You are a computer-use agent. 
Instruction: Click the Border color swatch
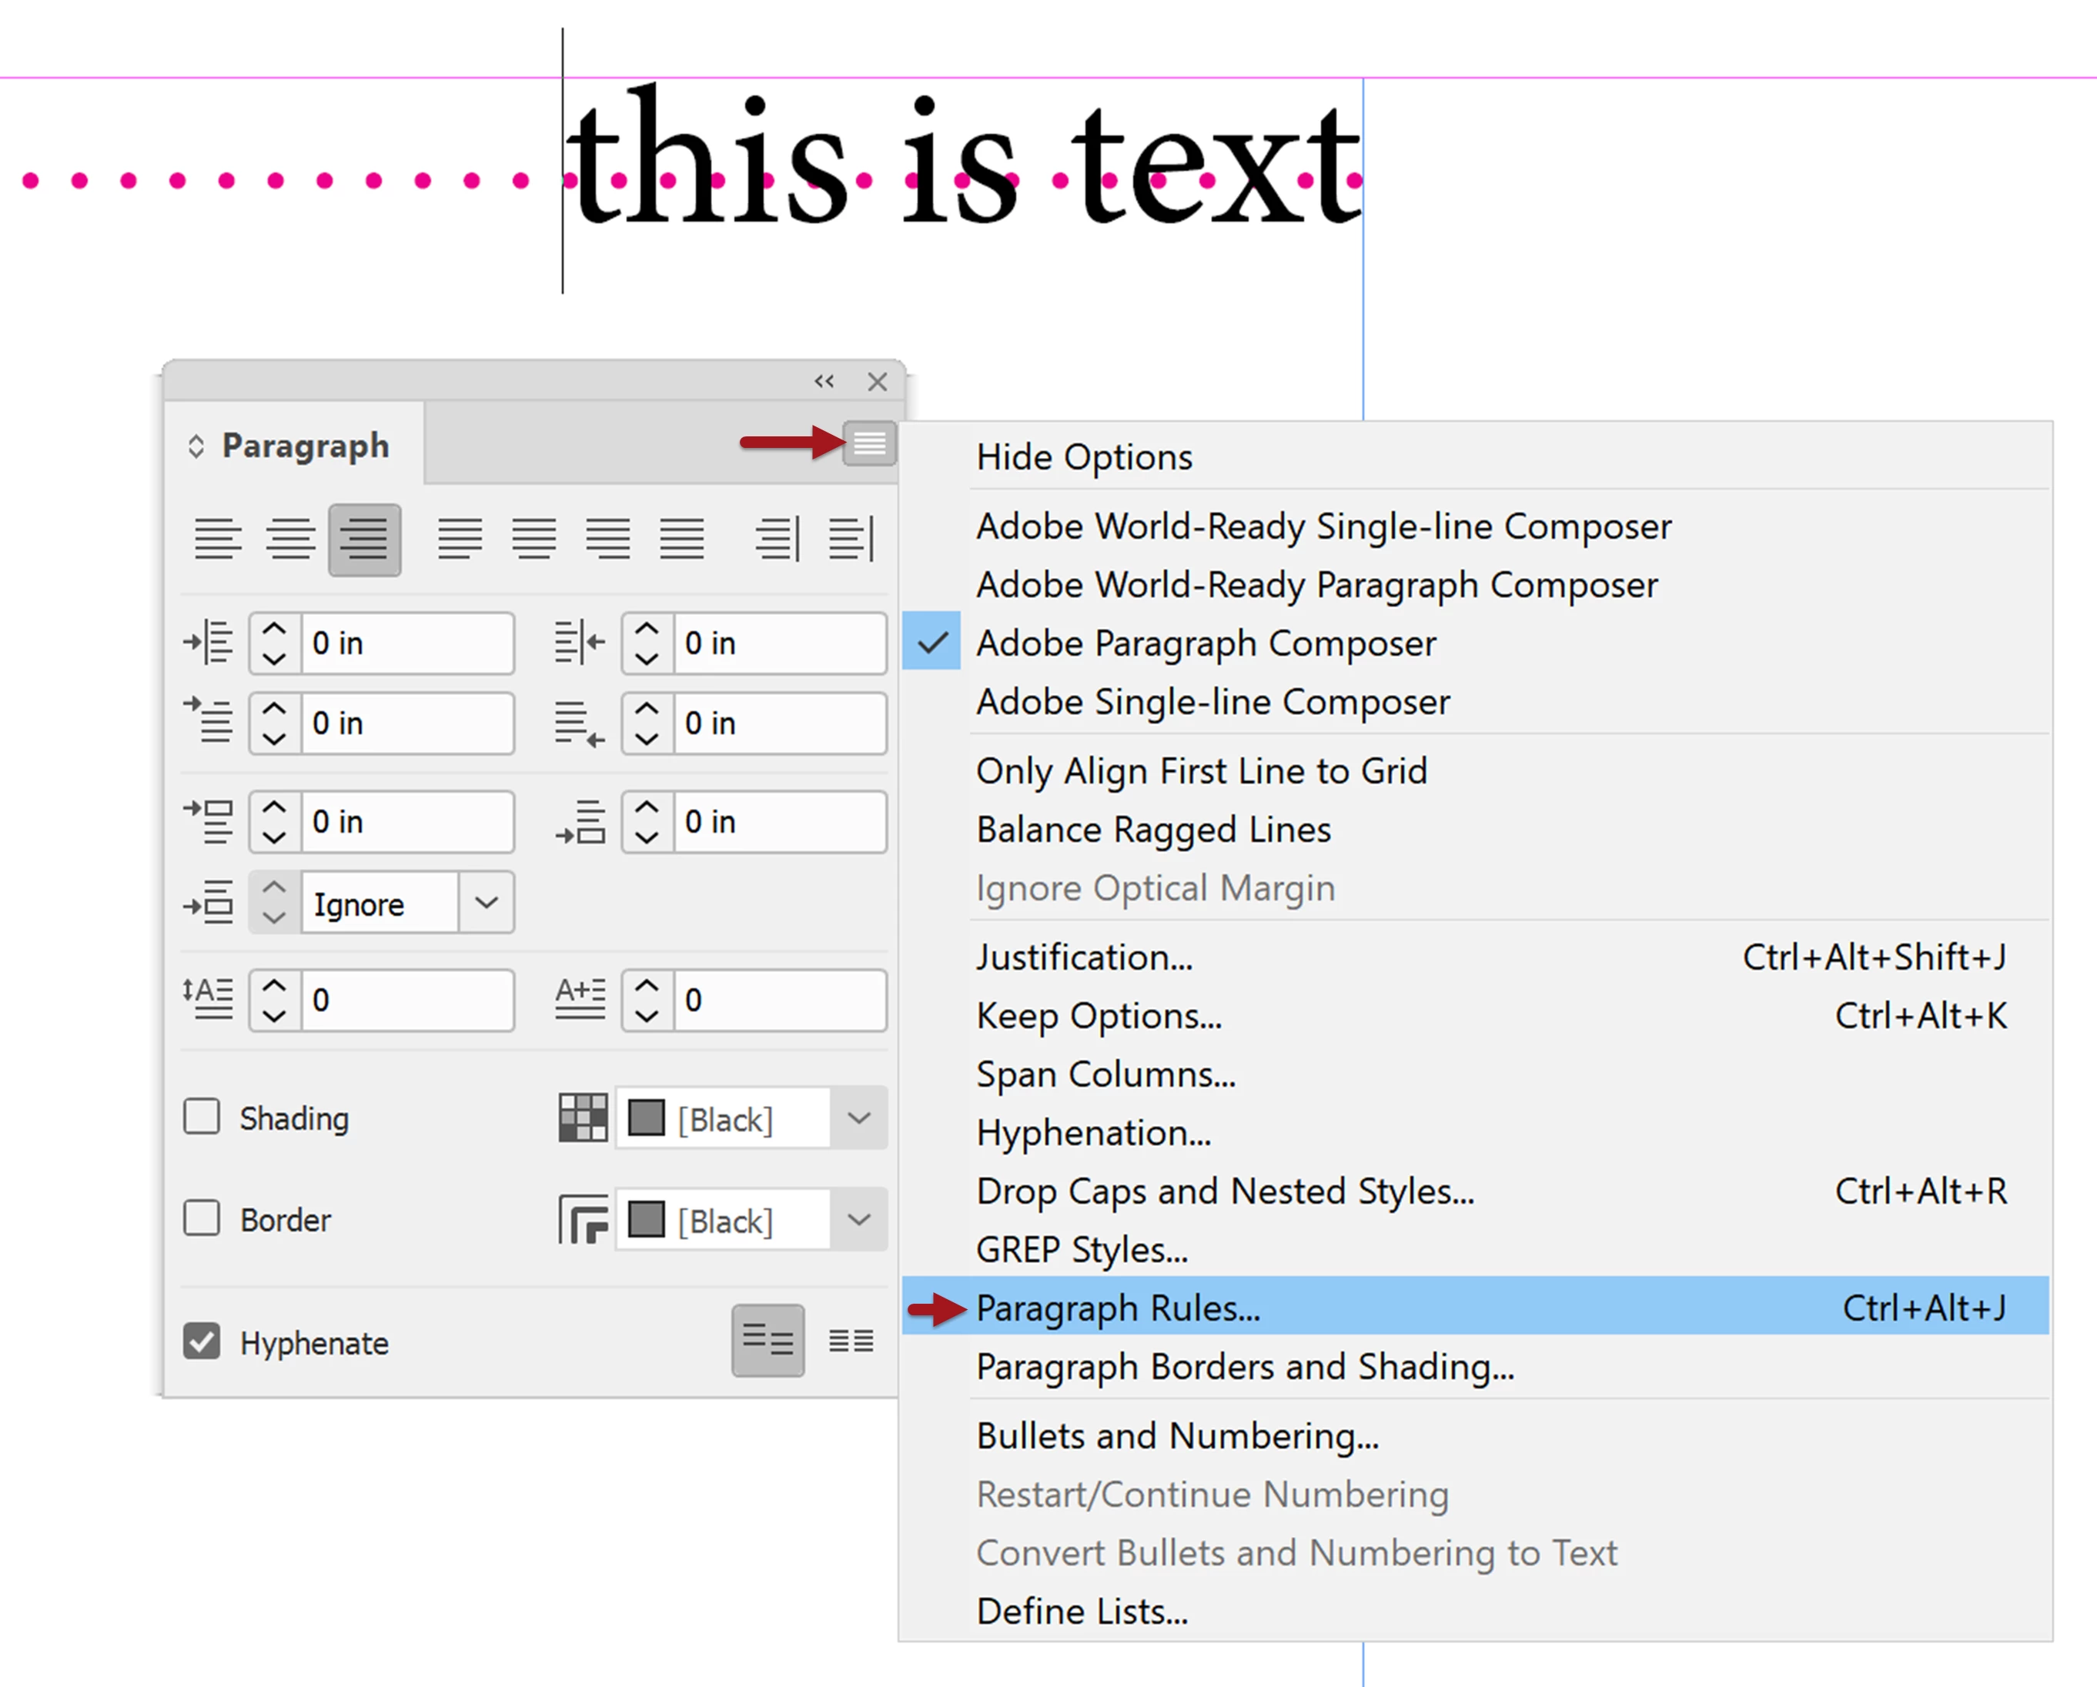click(646, 1218)
